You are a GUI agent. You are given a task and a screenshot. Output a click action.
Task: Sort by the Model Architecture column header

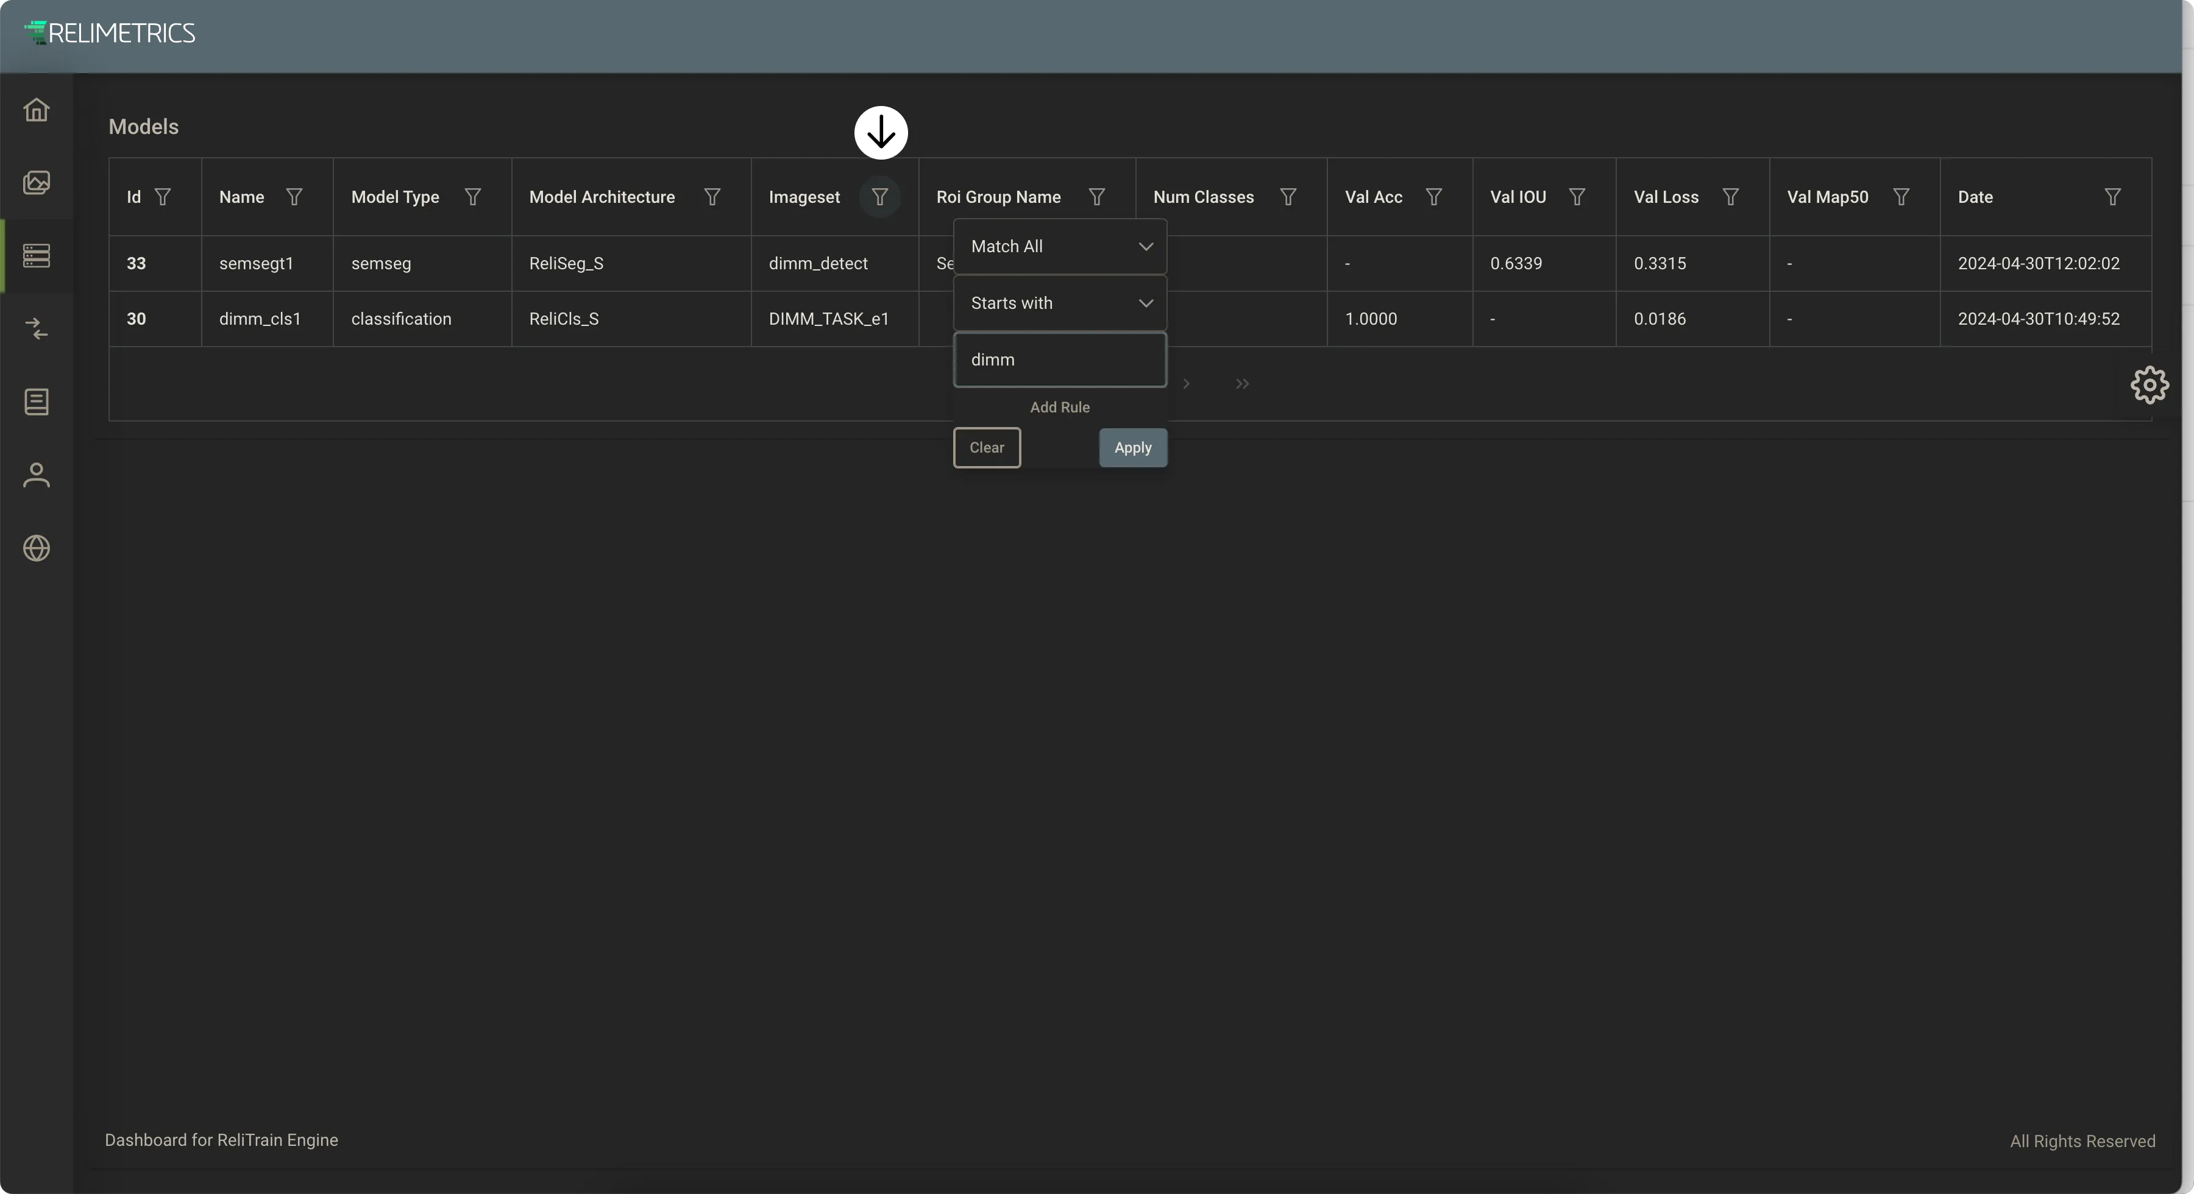602,197
